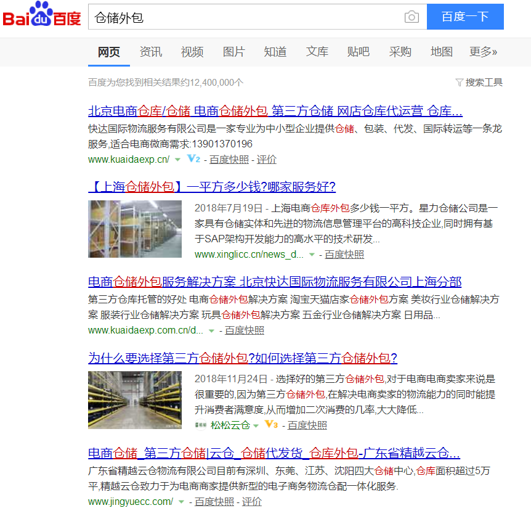Show more categories via 更多»
The height and width of the screenshot is (508, 531).
(x=483, y=52)
